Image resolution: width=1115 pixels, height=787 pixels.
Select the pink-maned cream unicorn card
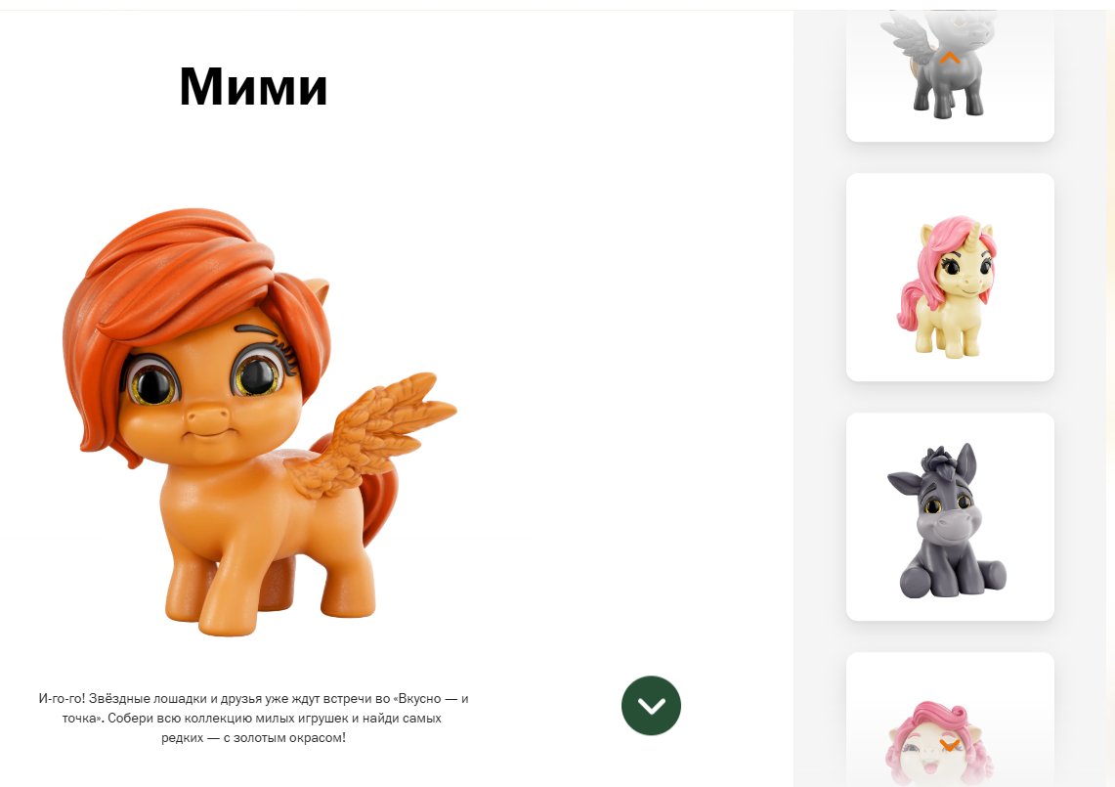950,277
